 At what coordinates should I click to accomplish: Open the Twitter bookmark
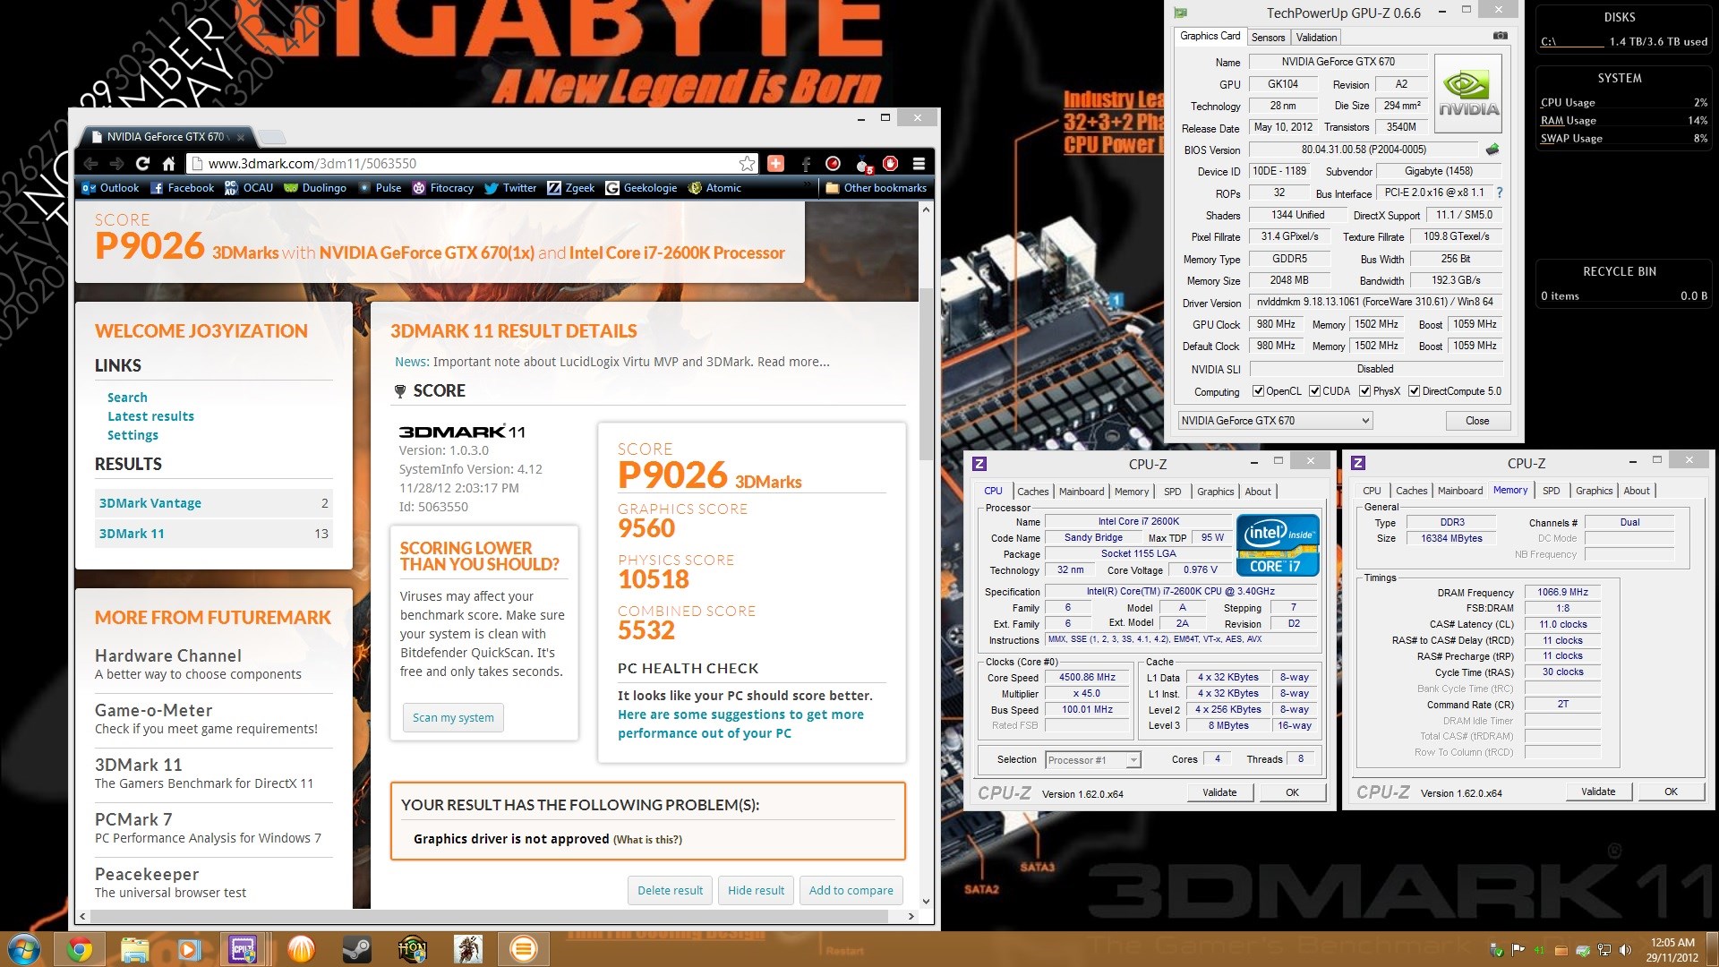pos(510,188)
